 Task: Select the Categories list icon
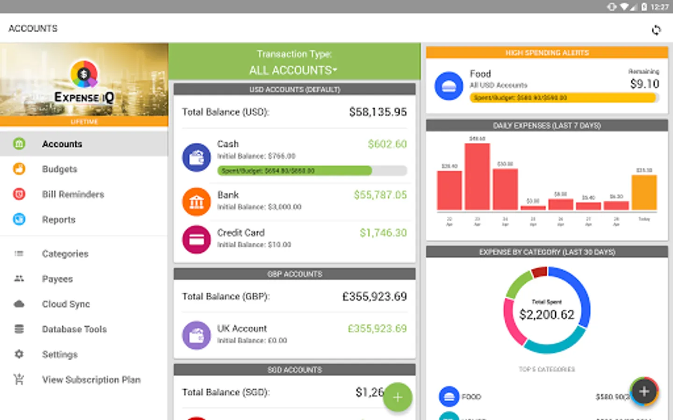point(19,253)
